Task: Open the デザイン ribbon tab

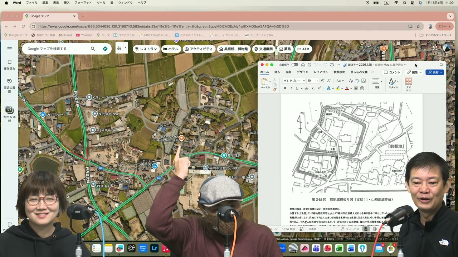Action: pyautogui.click(x=302, y=72)
